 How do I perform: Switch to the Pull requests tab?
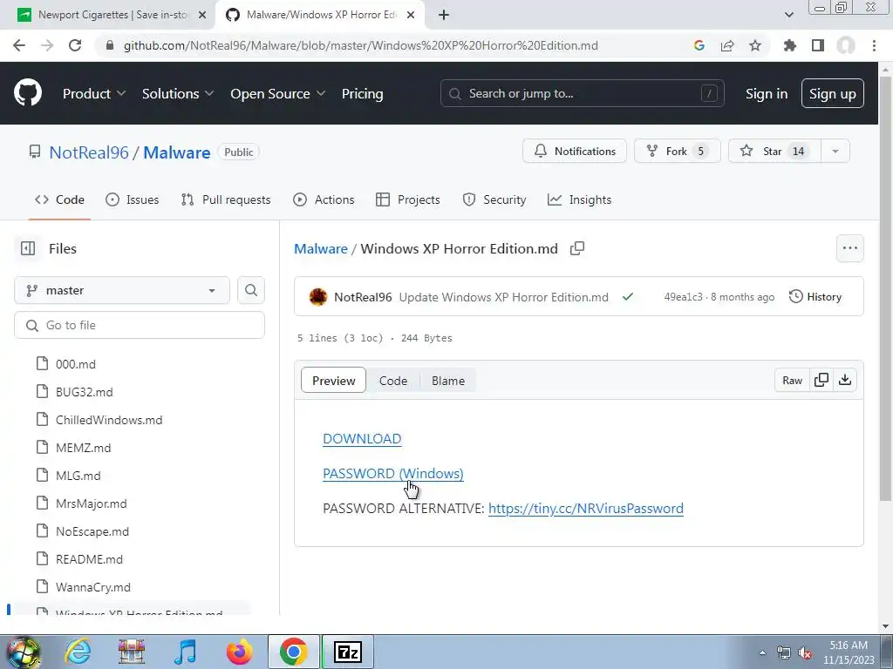pyautogui.click(x=226, y=199)
